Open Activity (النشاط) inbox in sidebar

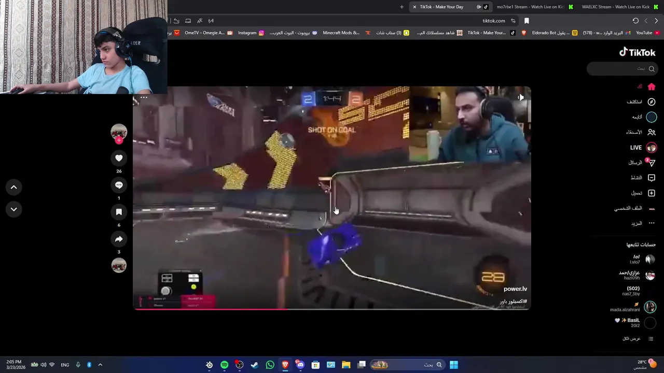tap(643, 178)
